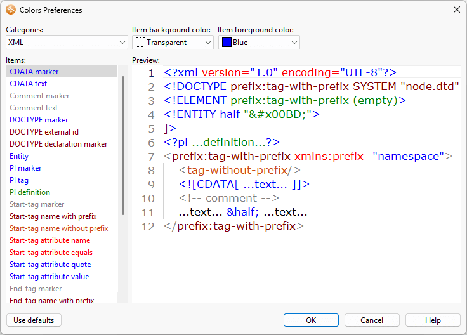Screen dimensions: 467x335
Task: Select CDATA text item
Action: coord(62,84)
